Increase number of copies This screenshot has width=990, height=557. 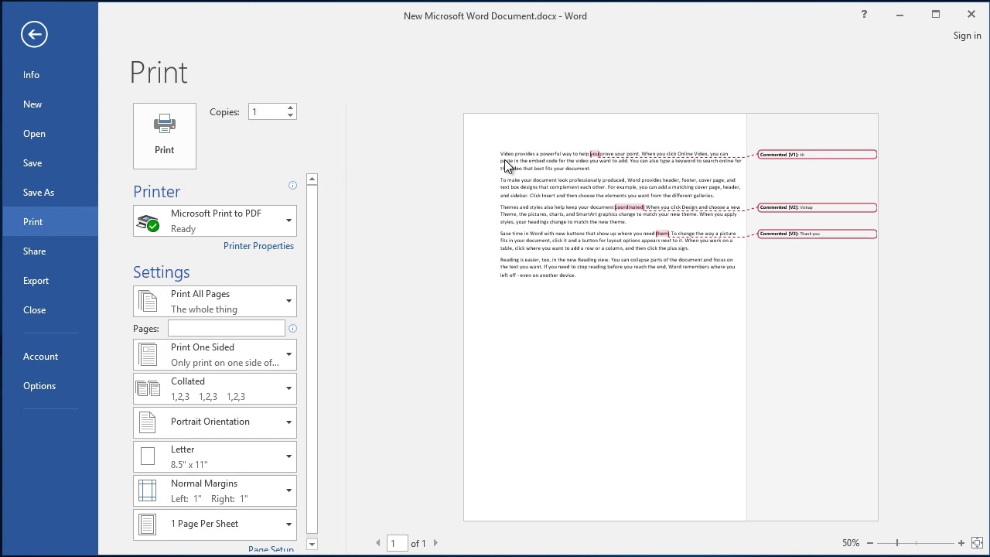[290, 108]
